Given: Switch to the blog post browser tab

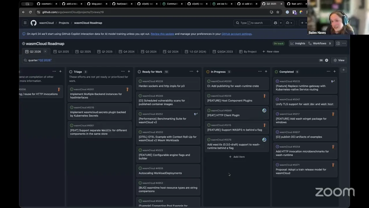Looking at the screenshot, I should tap(97, 4).
